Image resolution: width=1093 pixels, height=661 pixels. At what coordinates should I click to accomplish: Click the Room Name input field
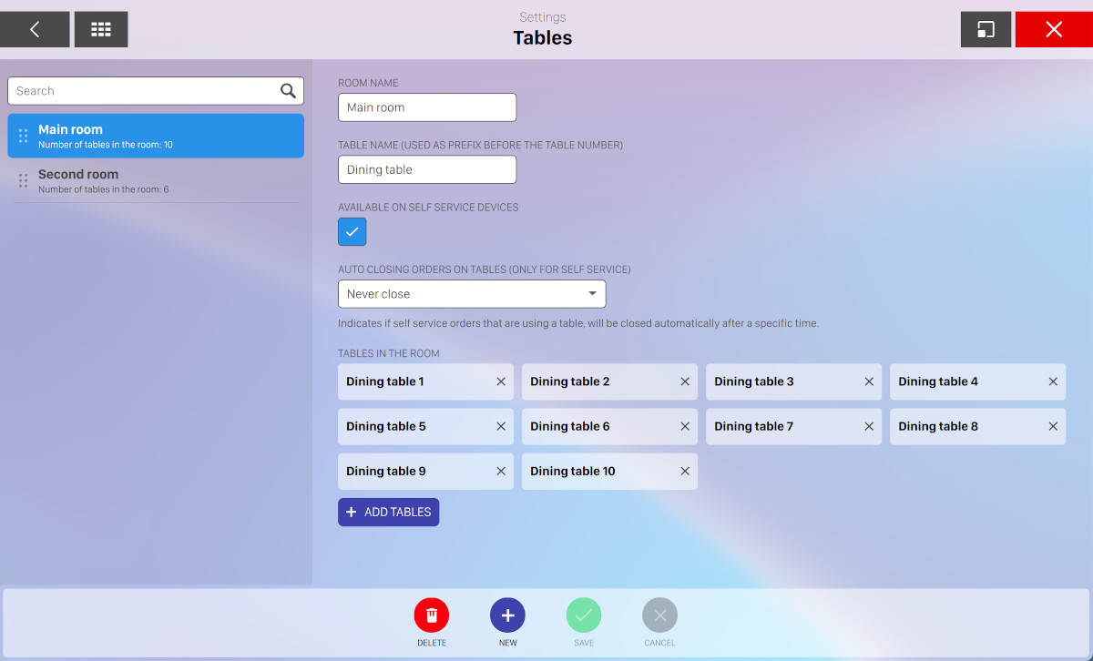pos(426,107)
